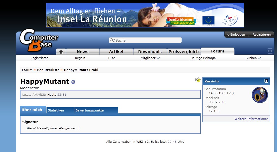The height and width of the screenshot is (152, 277).
Task: Click Registrieren in the top-right bar
Action: [262, 35]
